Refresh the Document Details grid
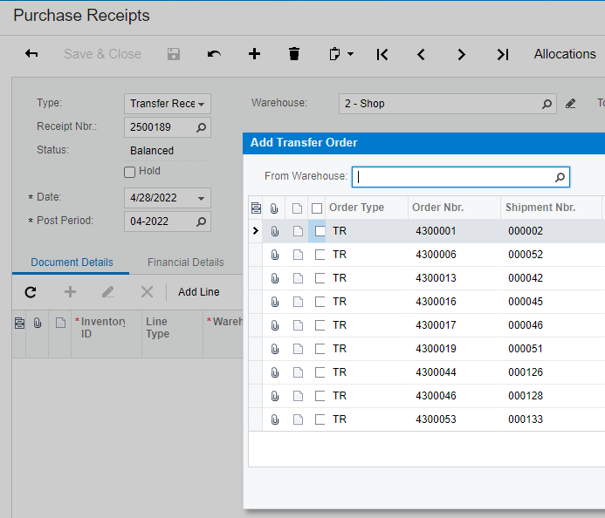This screenshot has width=605, height=518. pos(31,292)
